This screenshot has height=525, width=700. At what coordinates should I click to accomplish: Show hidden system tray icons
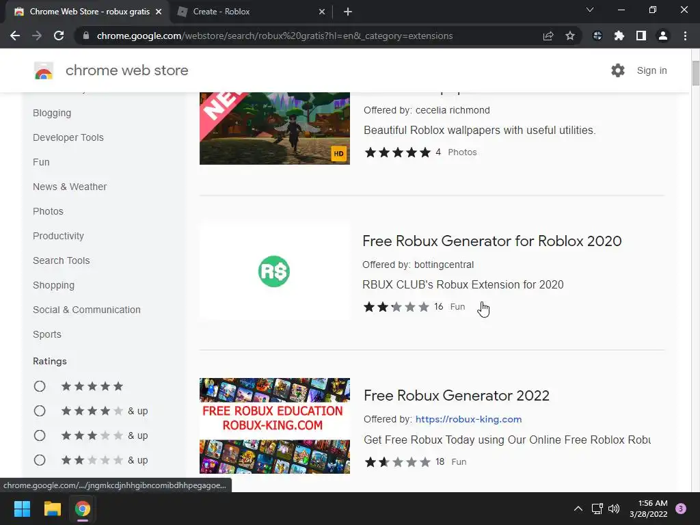578,509
